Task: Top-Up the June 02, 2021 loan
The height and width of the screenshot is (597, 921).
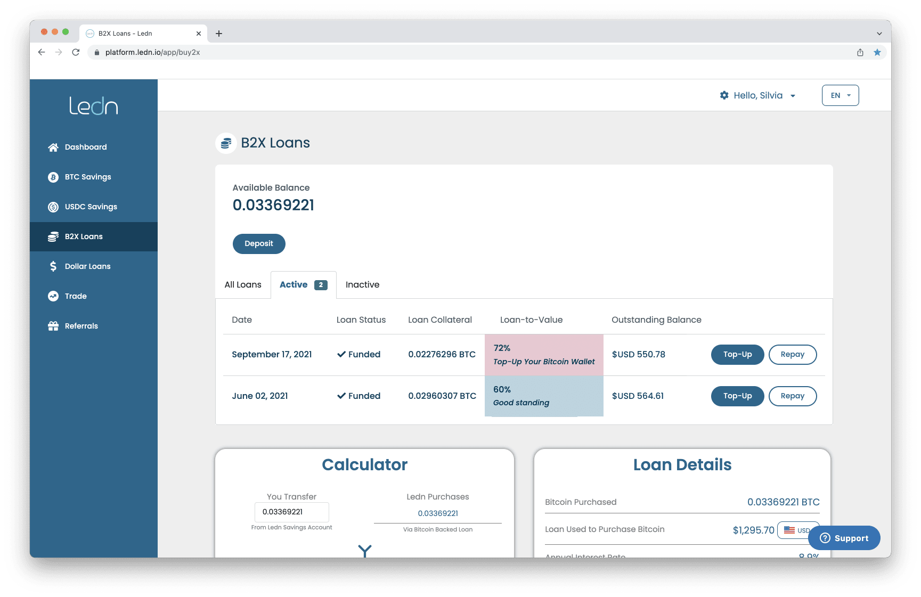Action: [x=737, y=396]
